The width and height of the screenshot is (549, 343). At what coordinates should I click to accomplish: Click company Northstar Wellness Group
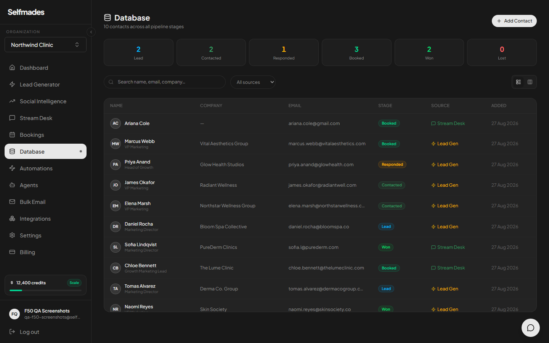point(228,206)
